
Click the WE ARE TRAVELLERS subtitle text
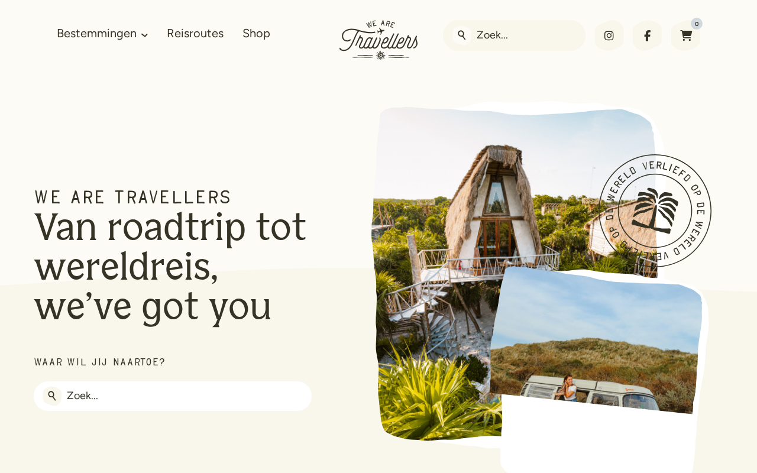click(x=132, y=197)
